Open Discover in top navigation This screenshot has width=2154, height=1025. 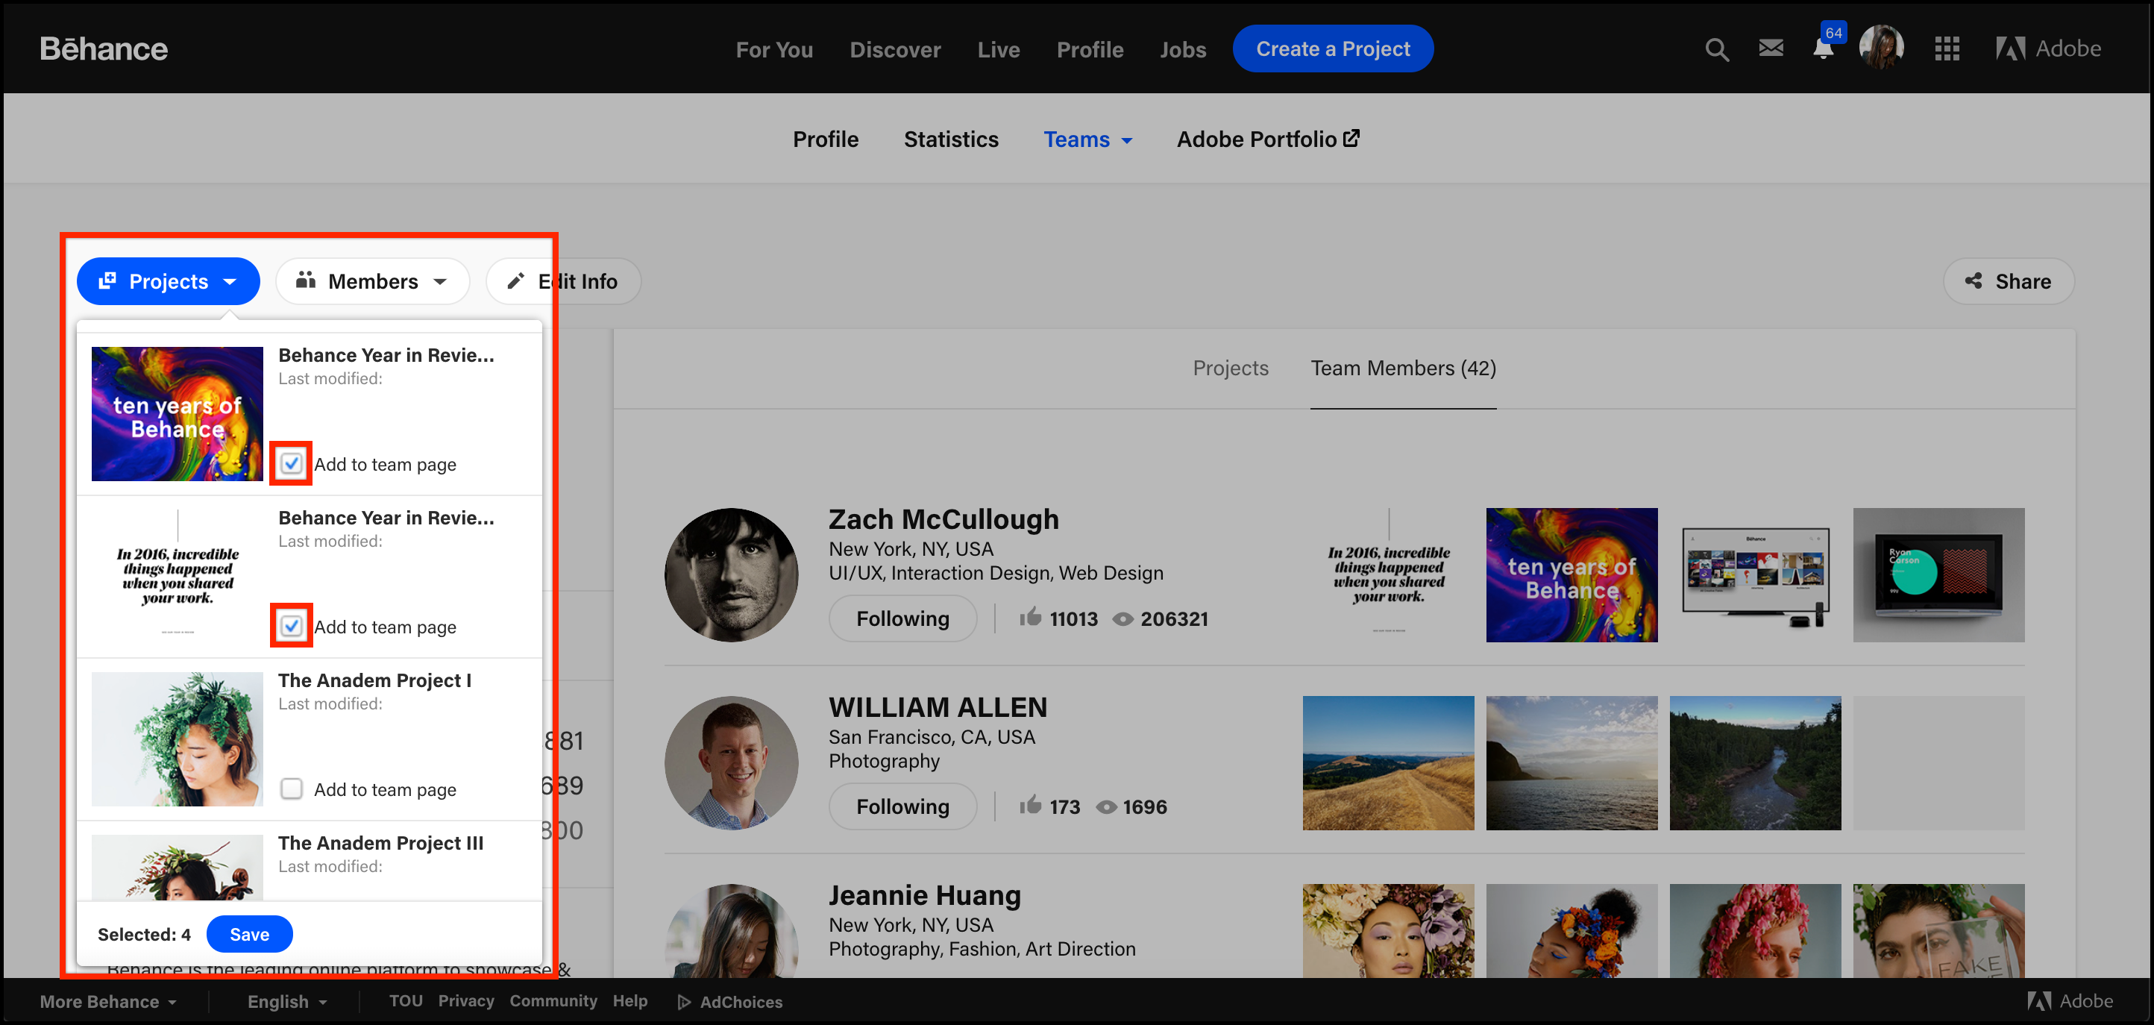click(895, 50)
